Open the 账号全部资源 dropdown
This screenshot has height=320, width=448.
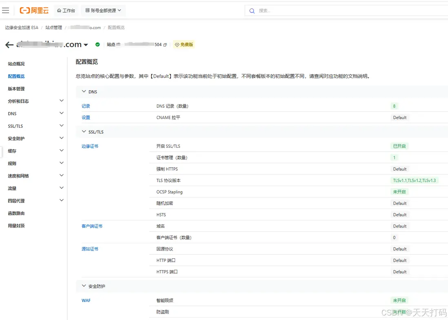[103, 11]
